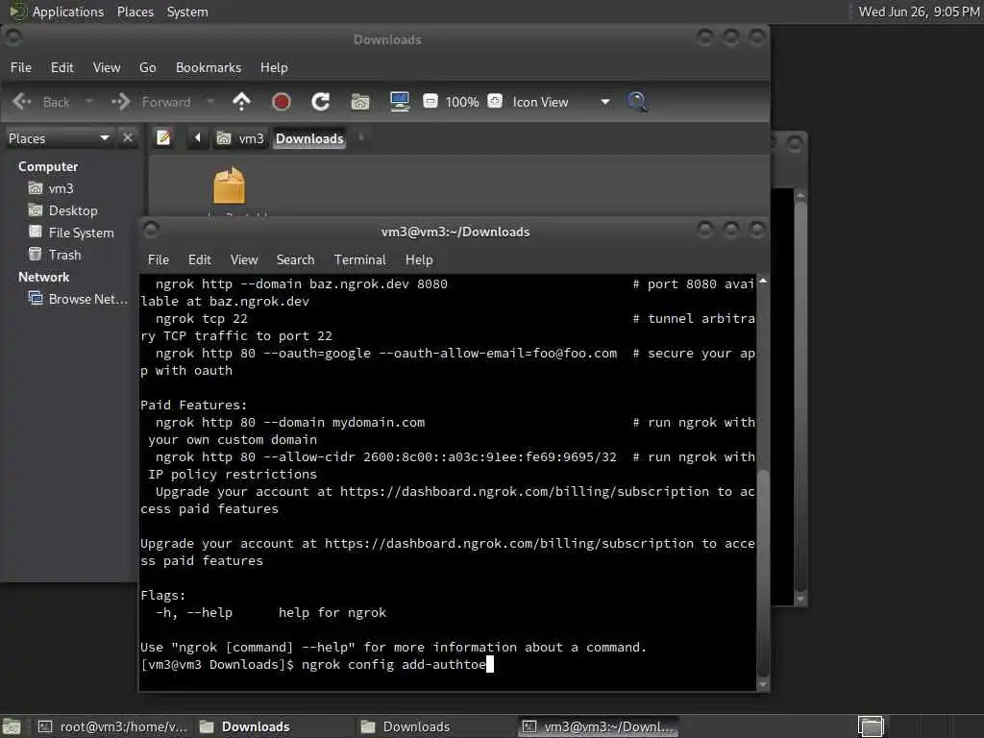Open the terminal Help menu

[x=419, y=259]
